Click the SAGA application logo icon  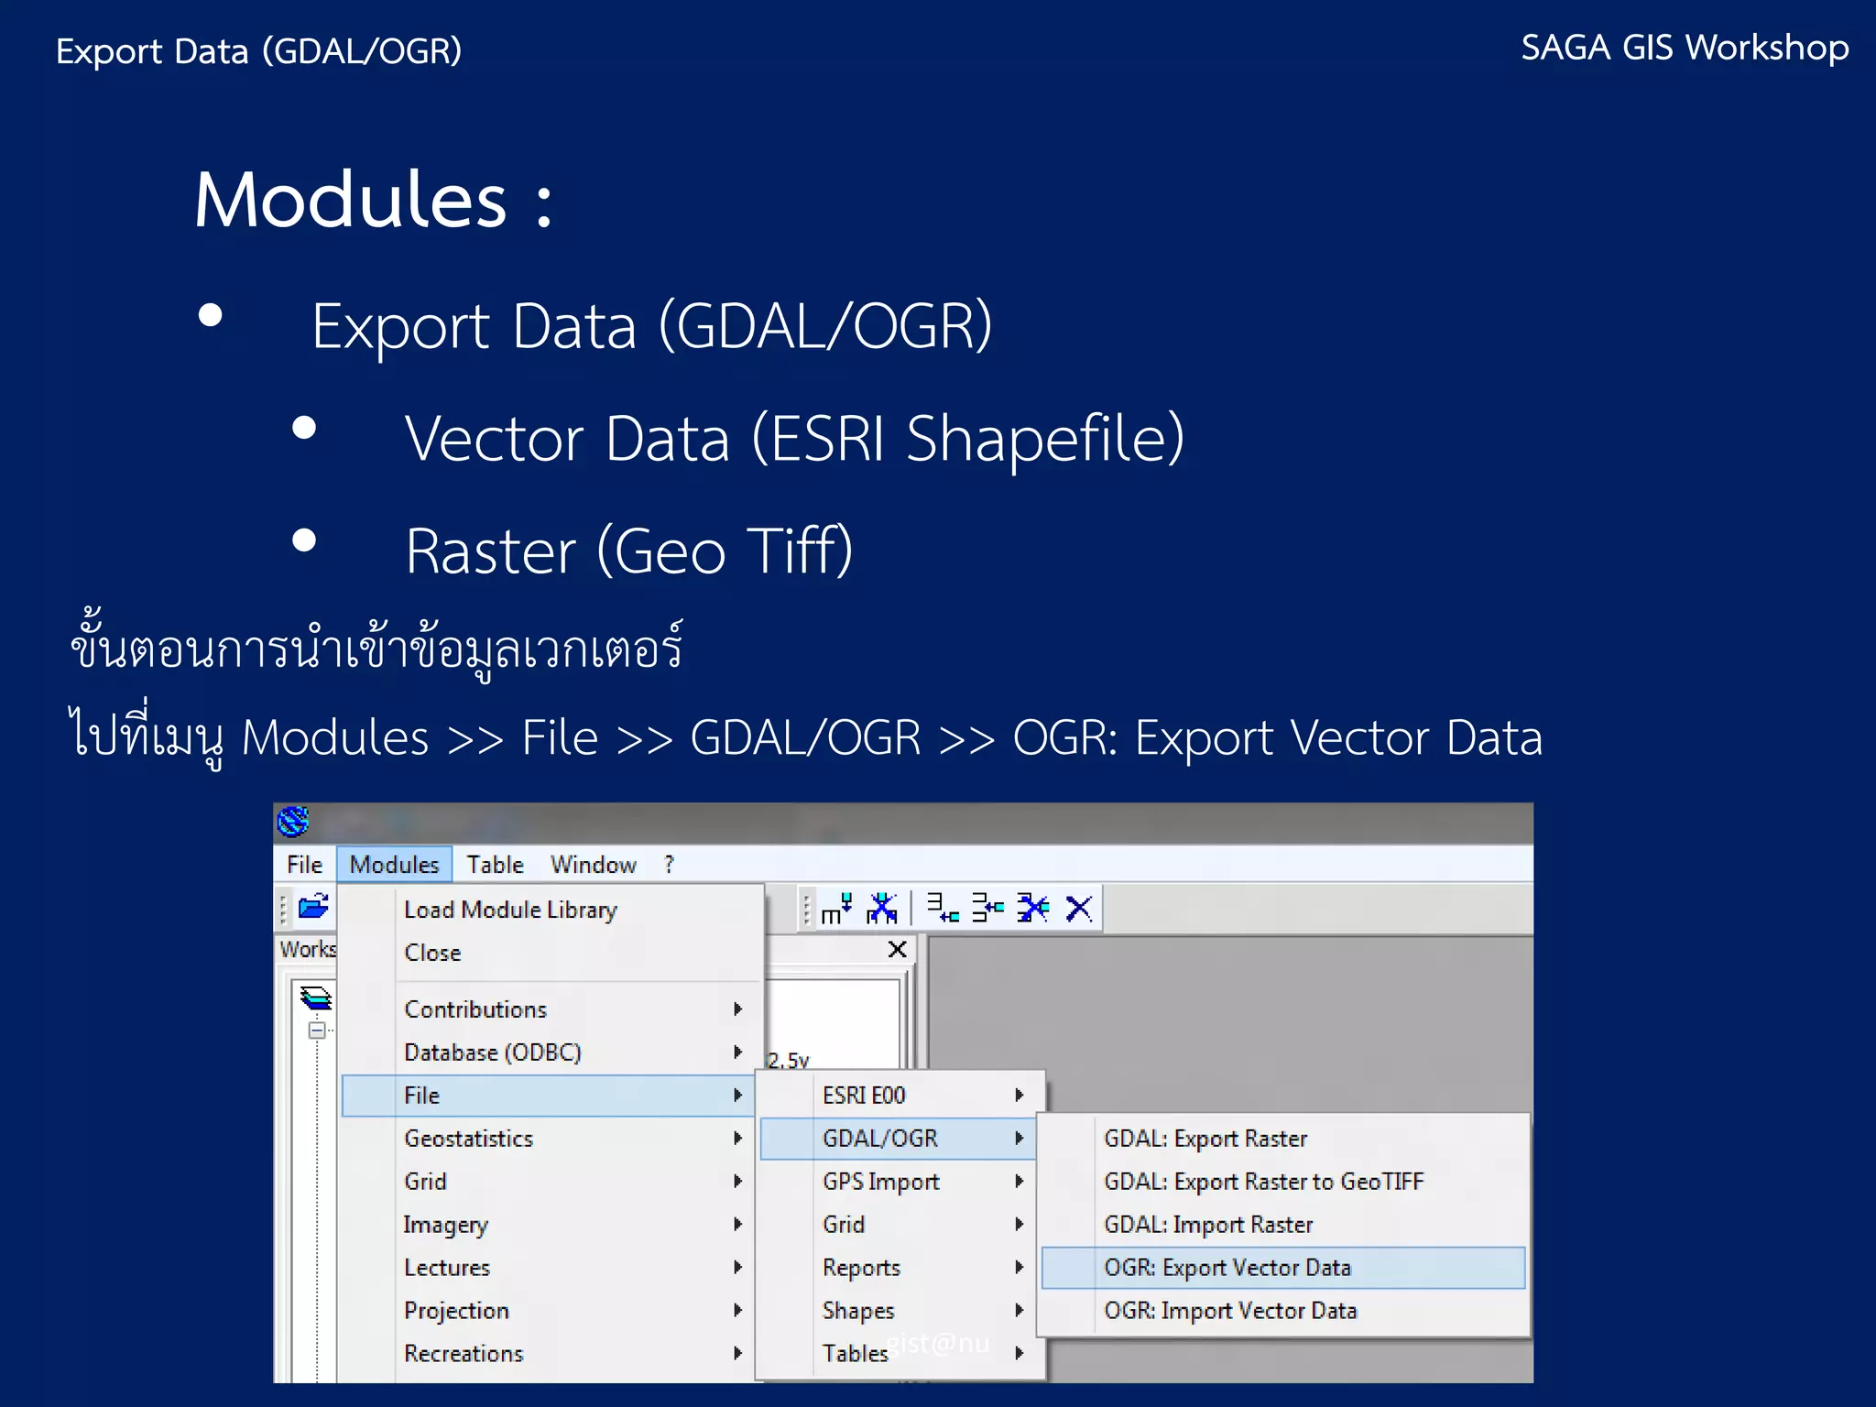293,821
